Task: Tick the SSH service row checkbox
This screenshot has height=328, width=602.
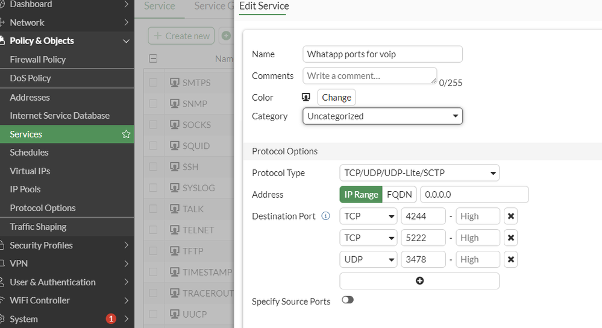Action: (x=153, y=167)
